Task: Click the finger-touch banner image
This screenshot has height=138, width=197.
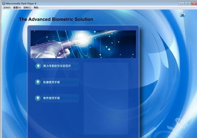Action: click(x=83, y=44)
